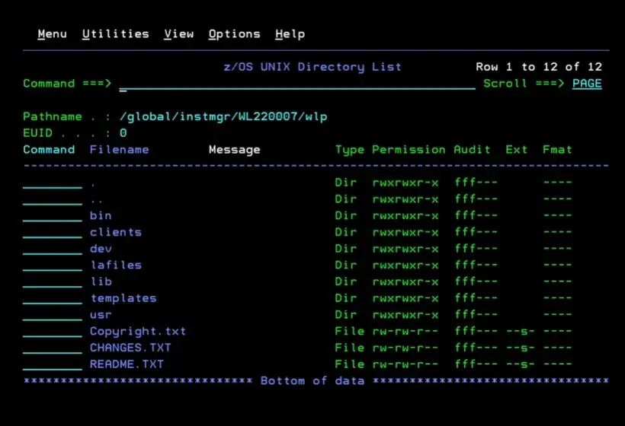Focus the Command ===> input line
This screenshot has width=625, height=426.
point(297,84)
